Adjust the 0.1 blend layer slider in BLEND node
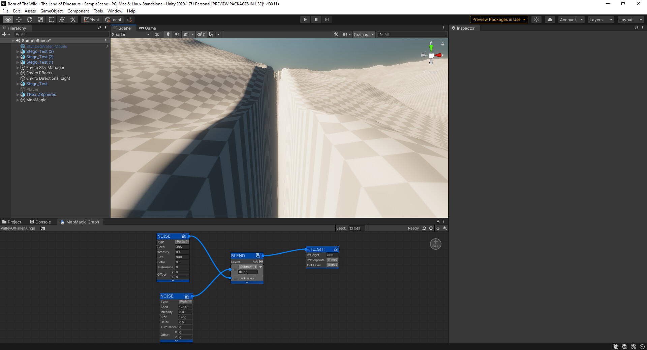 tap(247, 272)
